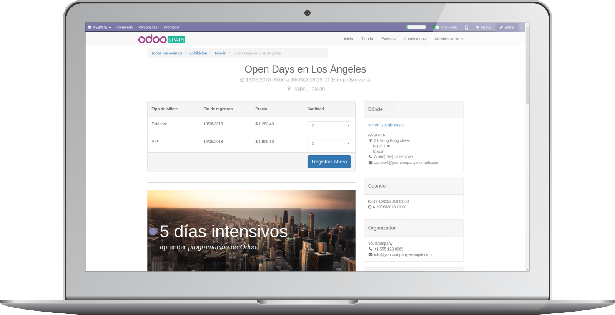Click the Odoo Spain logo
This screenshot has width=615, height=315.
click(x=162, y=39)
